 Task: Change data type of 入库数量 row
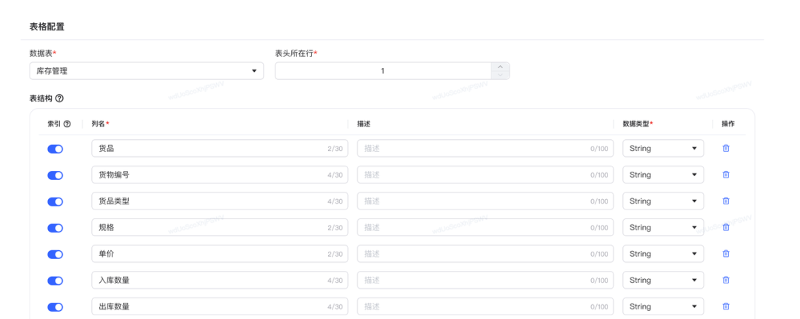663,280
